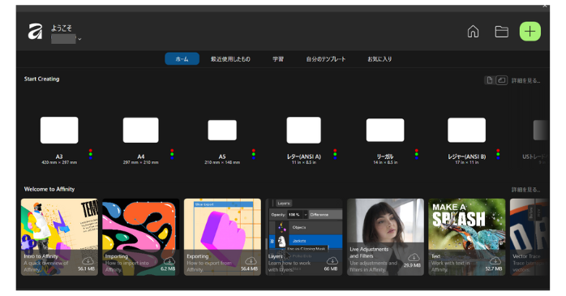Screen dimensions: 566x296
Task: Open the Vector Trace tutorial card
Action: coord(530,237)
